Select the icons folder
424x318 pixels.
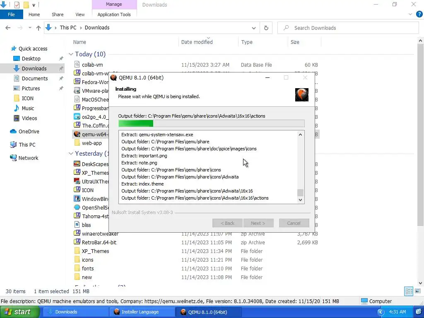point(88,260)
